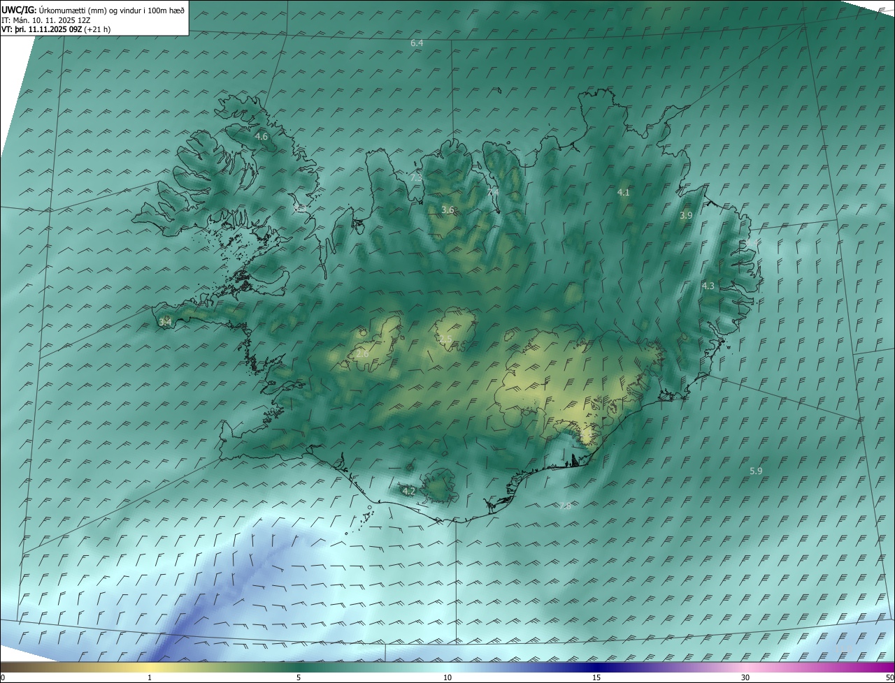This screenshot has height=683, width=895.
Task: Click the 3.9 precipitation value label
Action: 686,216
